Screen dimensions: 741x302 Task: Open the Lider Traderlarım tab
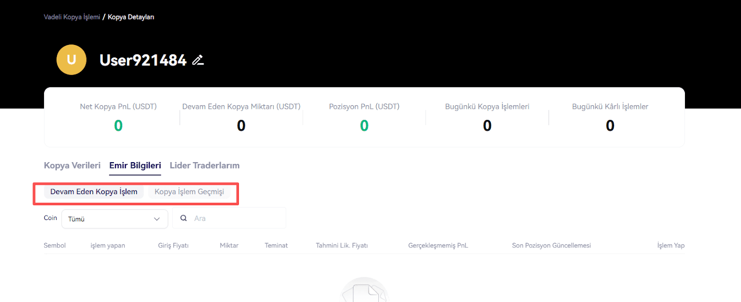(x=205, y=165)
